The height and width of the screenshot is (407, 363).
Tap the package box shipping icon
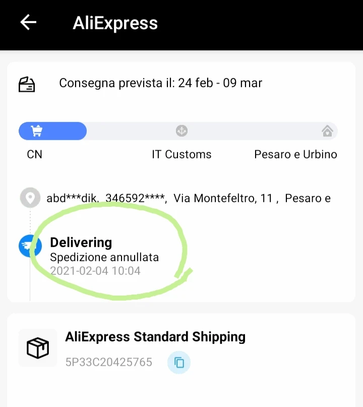(38, 348)
